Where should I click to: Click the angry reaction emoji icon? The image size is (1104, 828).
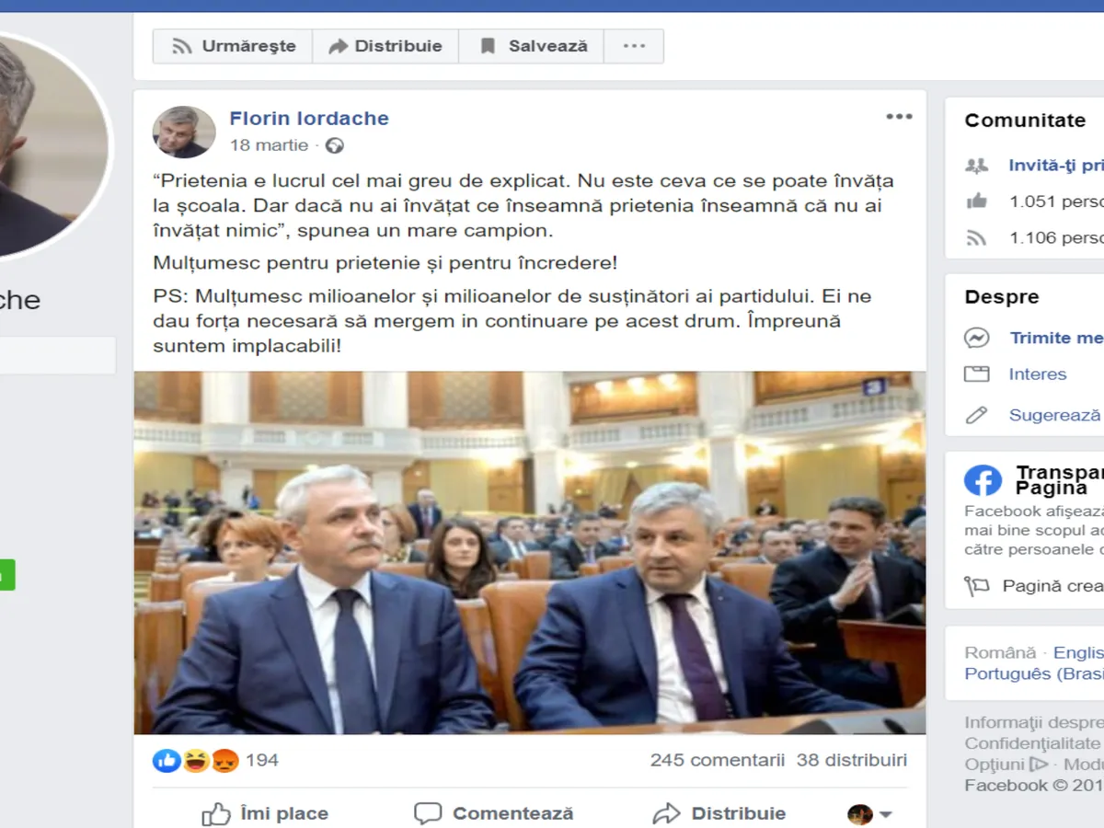point(224,760)
